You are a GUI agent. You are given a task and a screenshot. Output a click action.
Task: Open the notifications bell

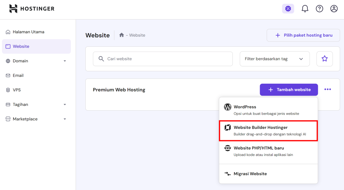(x=305, y=9)
